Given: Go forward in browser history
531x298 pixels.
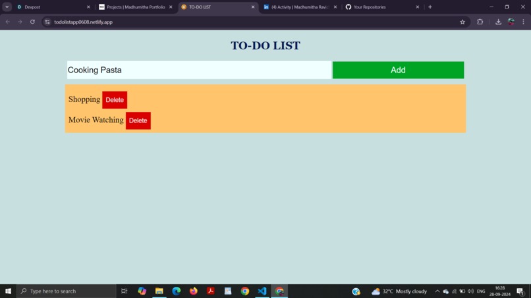Looking at the screenshot, I should [x=20, y=22].
